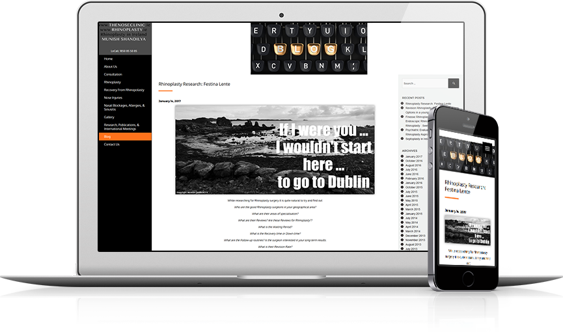This screenshot has height=332, width=563.
Task: Select Consultation in the sidebar menu
Action: click(113, 74)
